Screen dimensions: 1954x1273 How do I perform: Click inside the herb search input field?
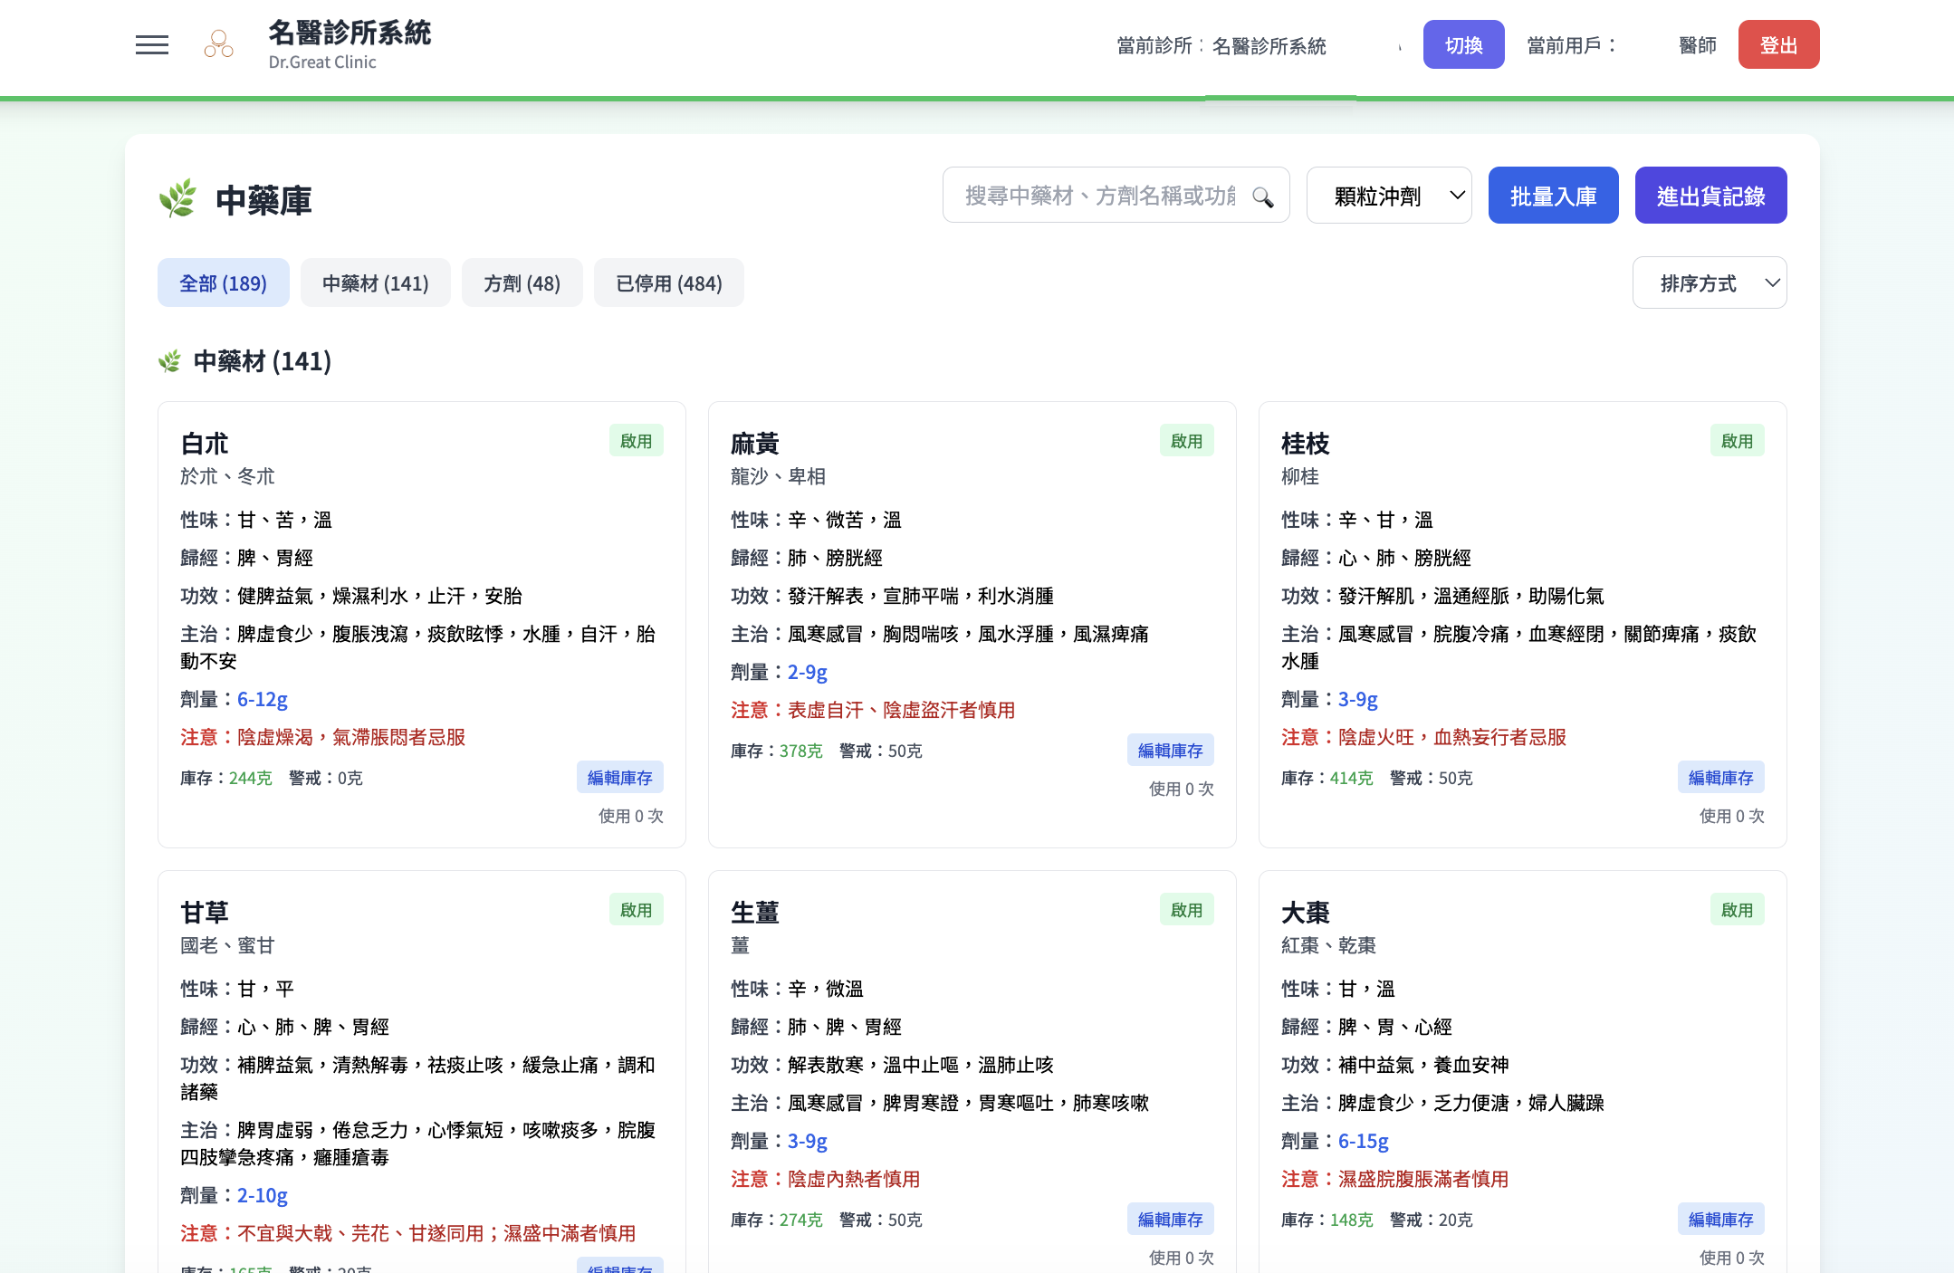click(1087, 196)
